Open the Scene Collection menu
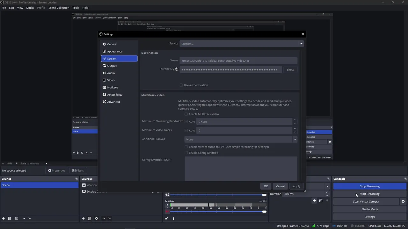 pyautogui.click(x=59, y=8)
